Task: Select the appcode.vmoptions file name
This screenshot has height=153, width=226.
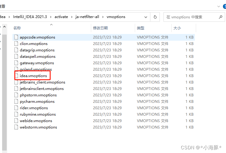Action: click(x=38, y=37)
